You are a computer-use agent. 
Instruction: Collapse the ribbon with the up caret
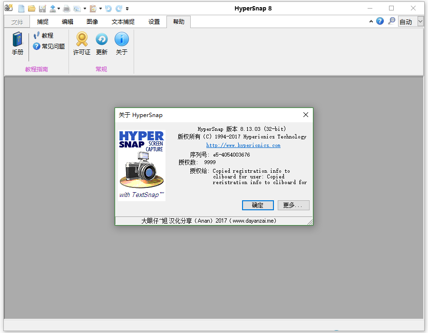tap(371, 21)
